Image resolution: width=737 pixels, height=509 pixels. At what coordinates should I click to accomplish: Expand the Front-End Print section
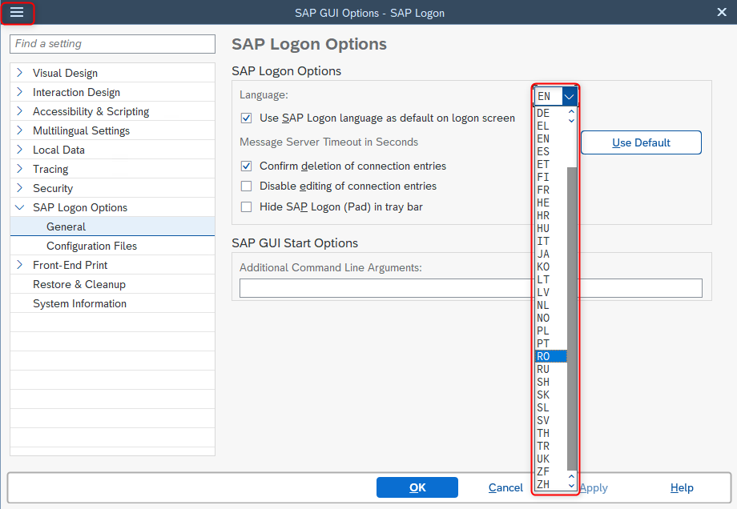coord(20,265)
